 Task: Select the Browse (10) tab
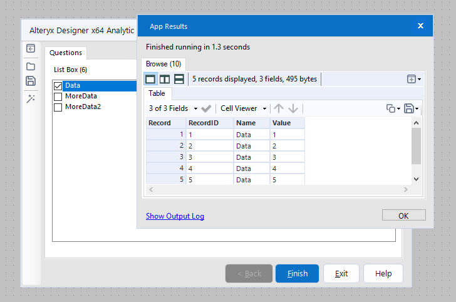(x=163, y=64)
